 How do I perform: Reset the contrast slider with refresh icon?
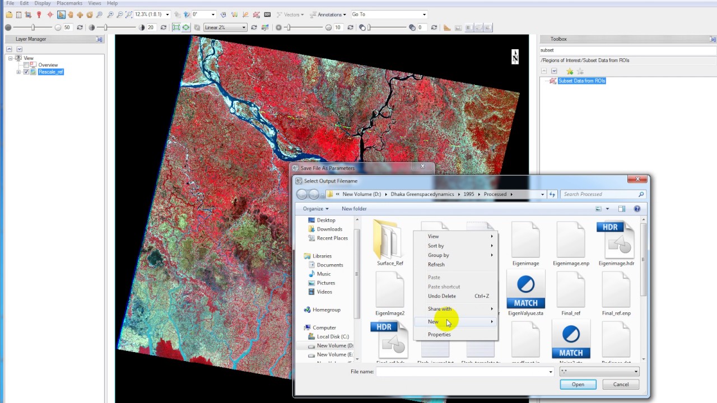click(x=163, y=27)
